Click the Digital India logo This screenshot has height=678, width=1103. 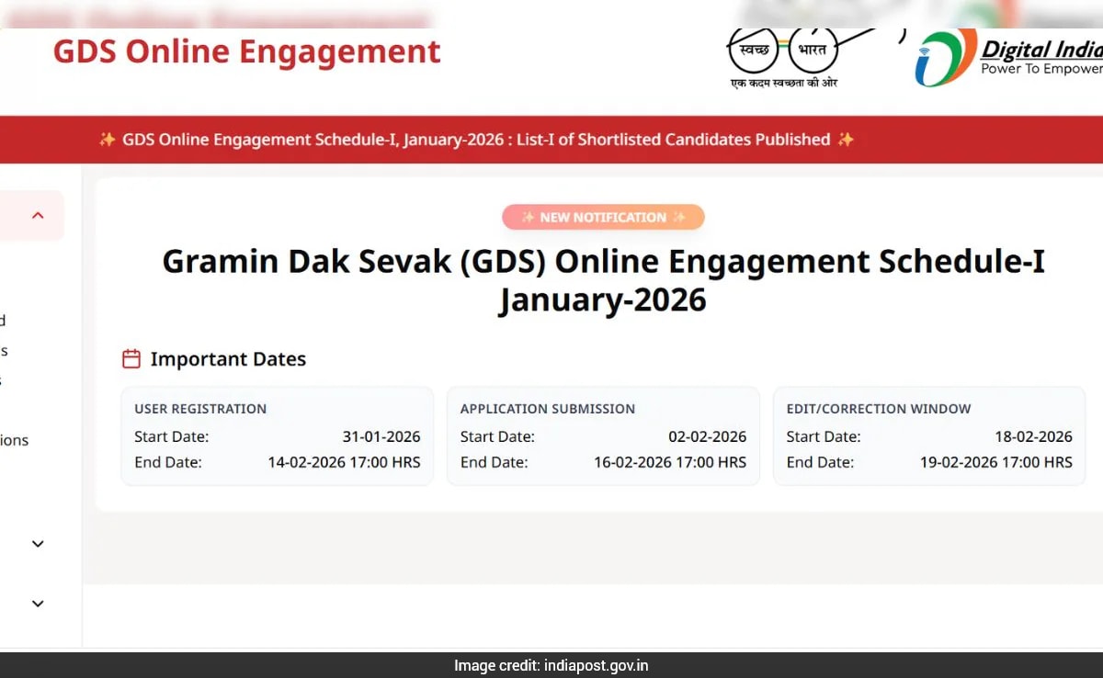click(x=1011, y=57)
